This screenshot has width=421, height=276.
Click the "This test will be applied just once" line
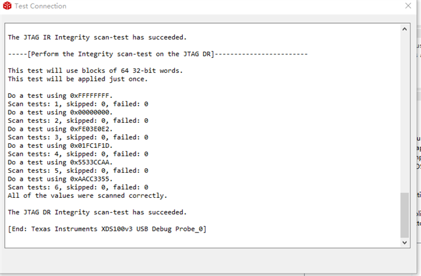[78, 79]
